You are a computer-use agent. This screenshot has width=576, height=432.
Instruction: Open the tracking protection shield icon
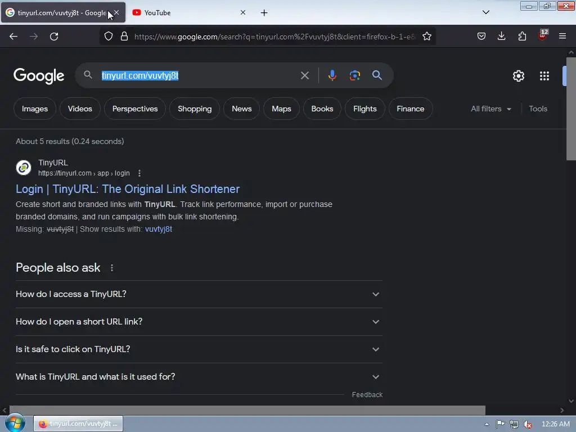tap(109, 37)
